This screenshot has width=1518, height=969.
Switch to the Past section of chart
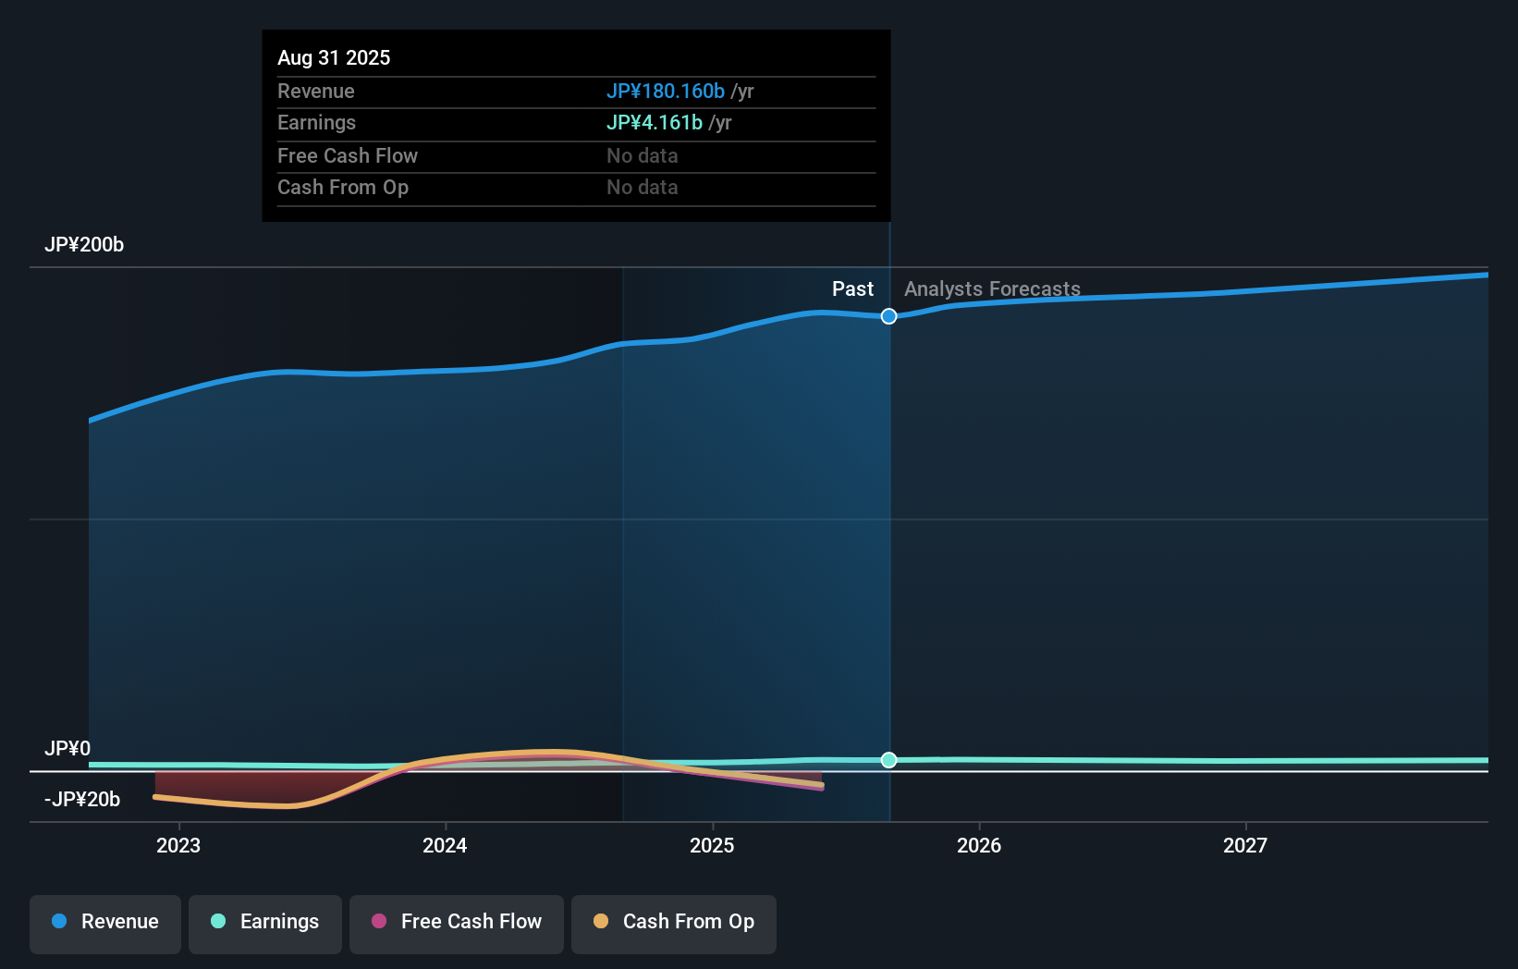click(852, 288)
